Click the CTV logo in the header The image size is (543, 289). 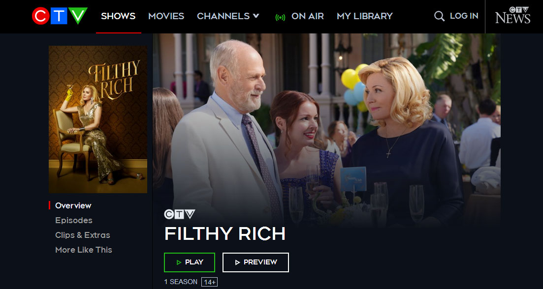point(60,16)
